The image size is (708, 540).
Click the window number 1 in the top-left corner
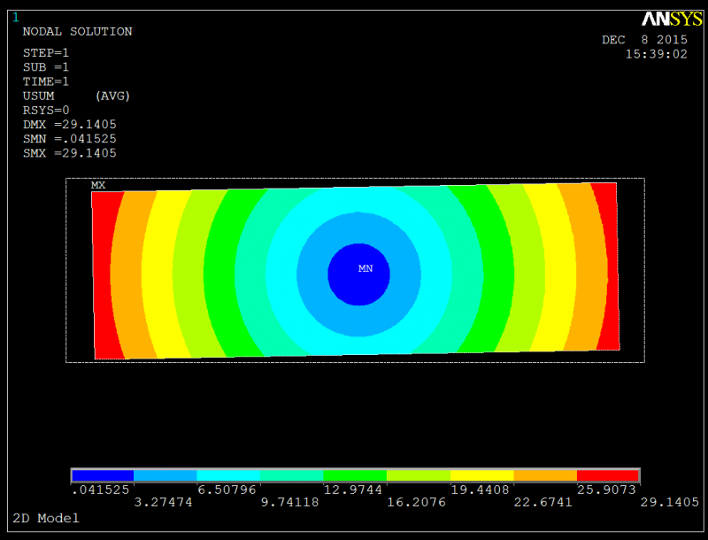pos(15,17)
